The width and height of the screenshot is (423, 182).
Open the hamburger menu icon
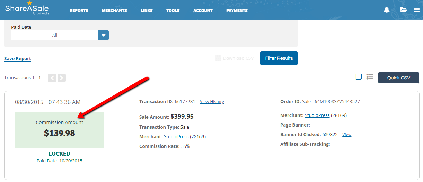click(x=417, y=10)
